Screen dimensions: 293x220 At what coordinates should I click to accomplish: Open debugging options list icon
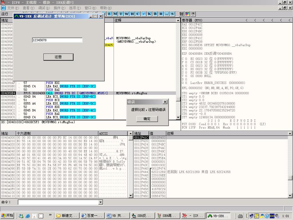(x=181, y=14)
